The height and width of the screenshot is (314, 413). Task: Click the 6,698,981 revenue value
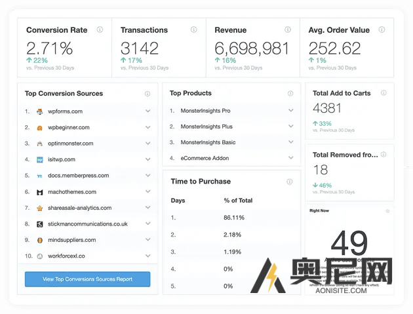[x=252, y=49]
